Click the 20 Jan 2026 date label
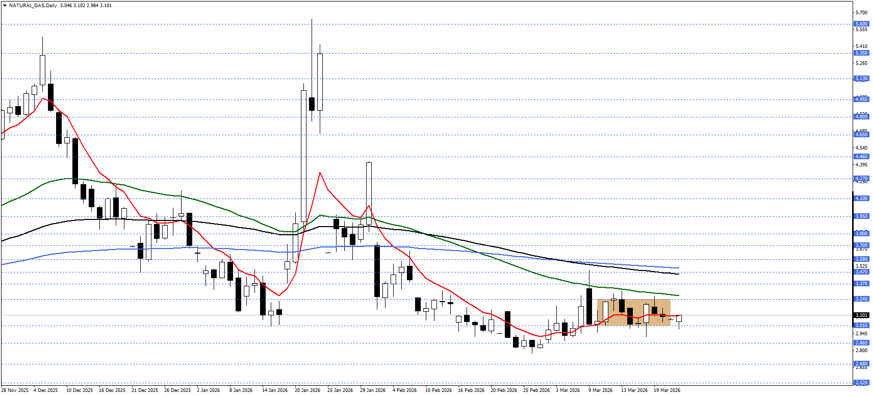Screen dimensions: 873x396 pos(307,390)
